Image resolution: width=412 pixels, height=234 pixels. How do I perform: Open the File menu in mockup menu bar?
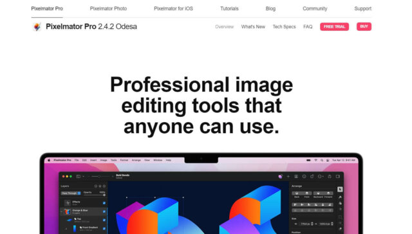click(x=77, y=160)
